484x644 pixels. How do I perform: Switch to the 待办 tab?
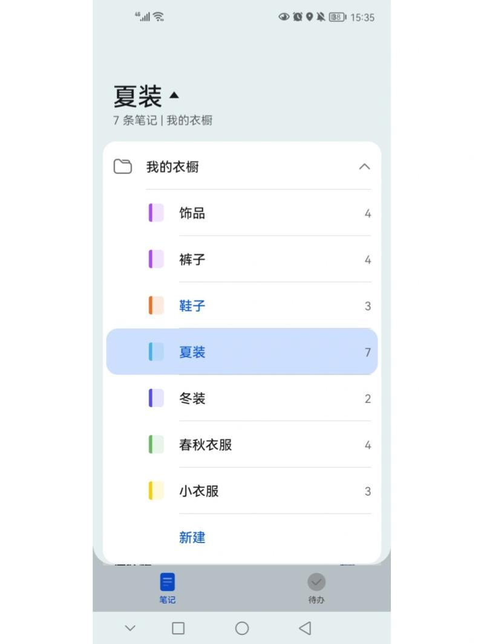click(316, 588)
